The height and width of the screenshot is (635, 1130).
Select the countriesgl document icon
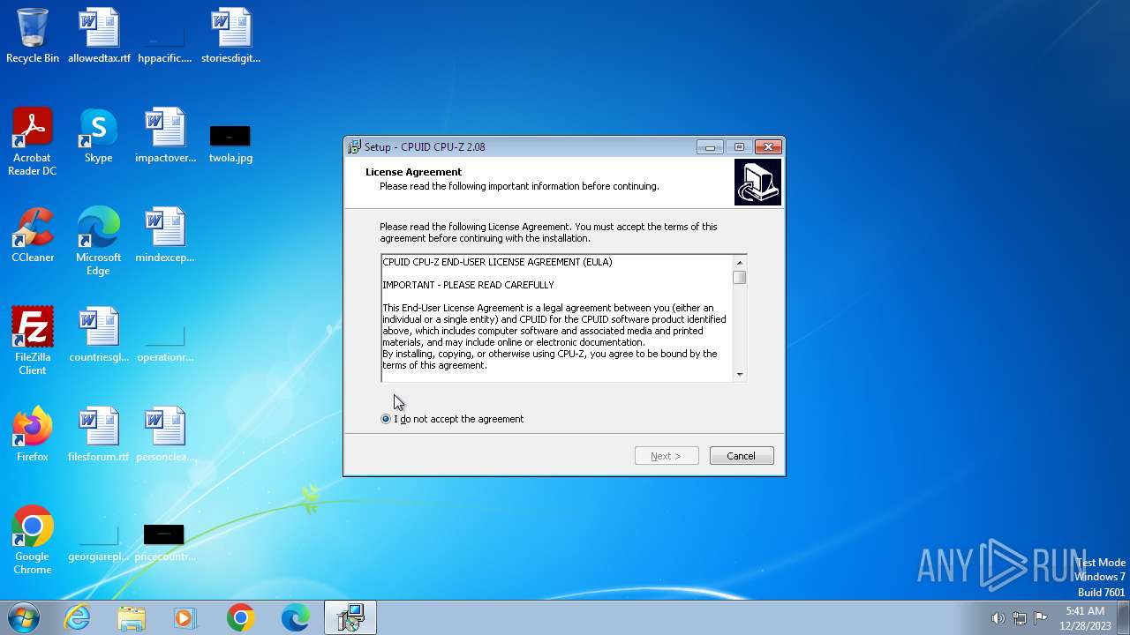coord(99,335)
